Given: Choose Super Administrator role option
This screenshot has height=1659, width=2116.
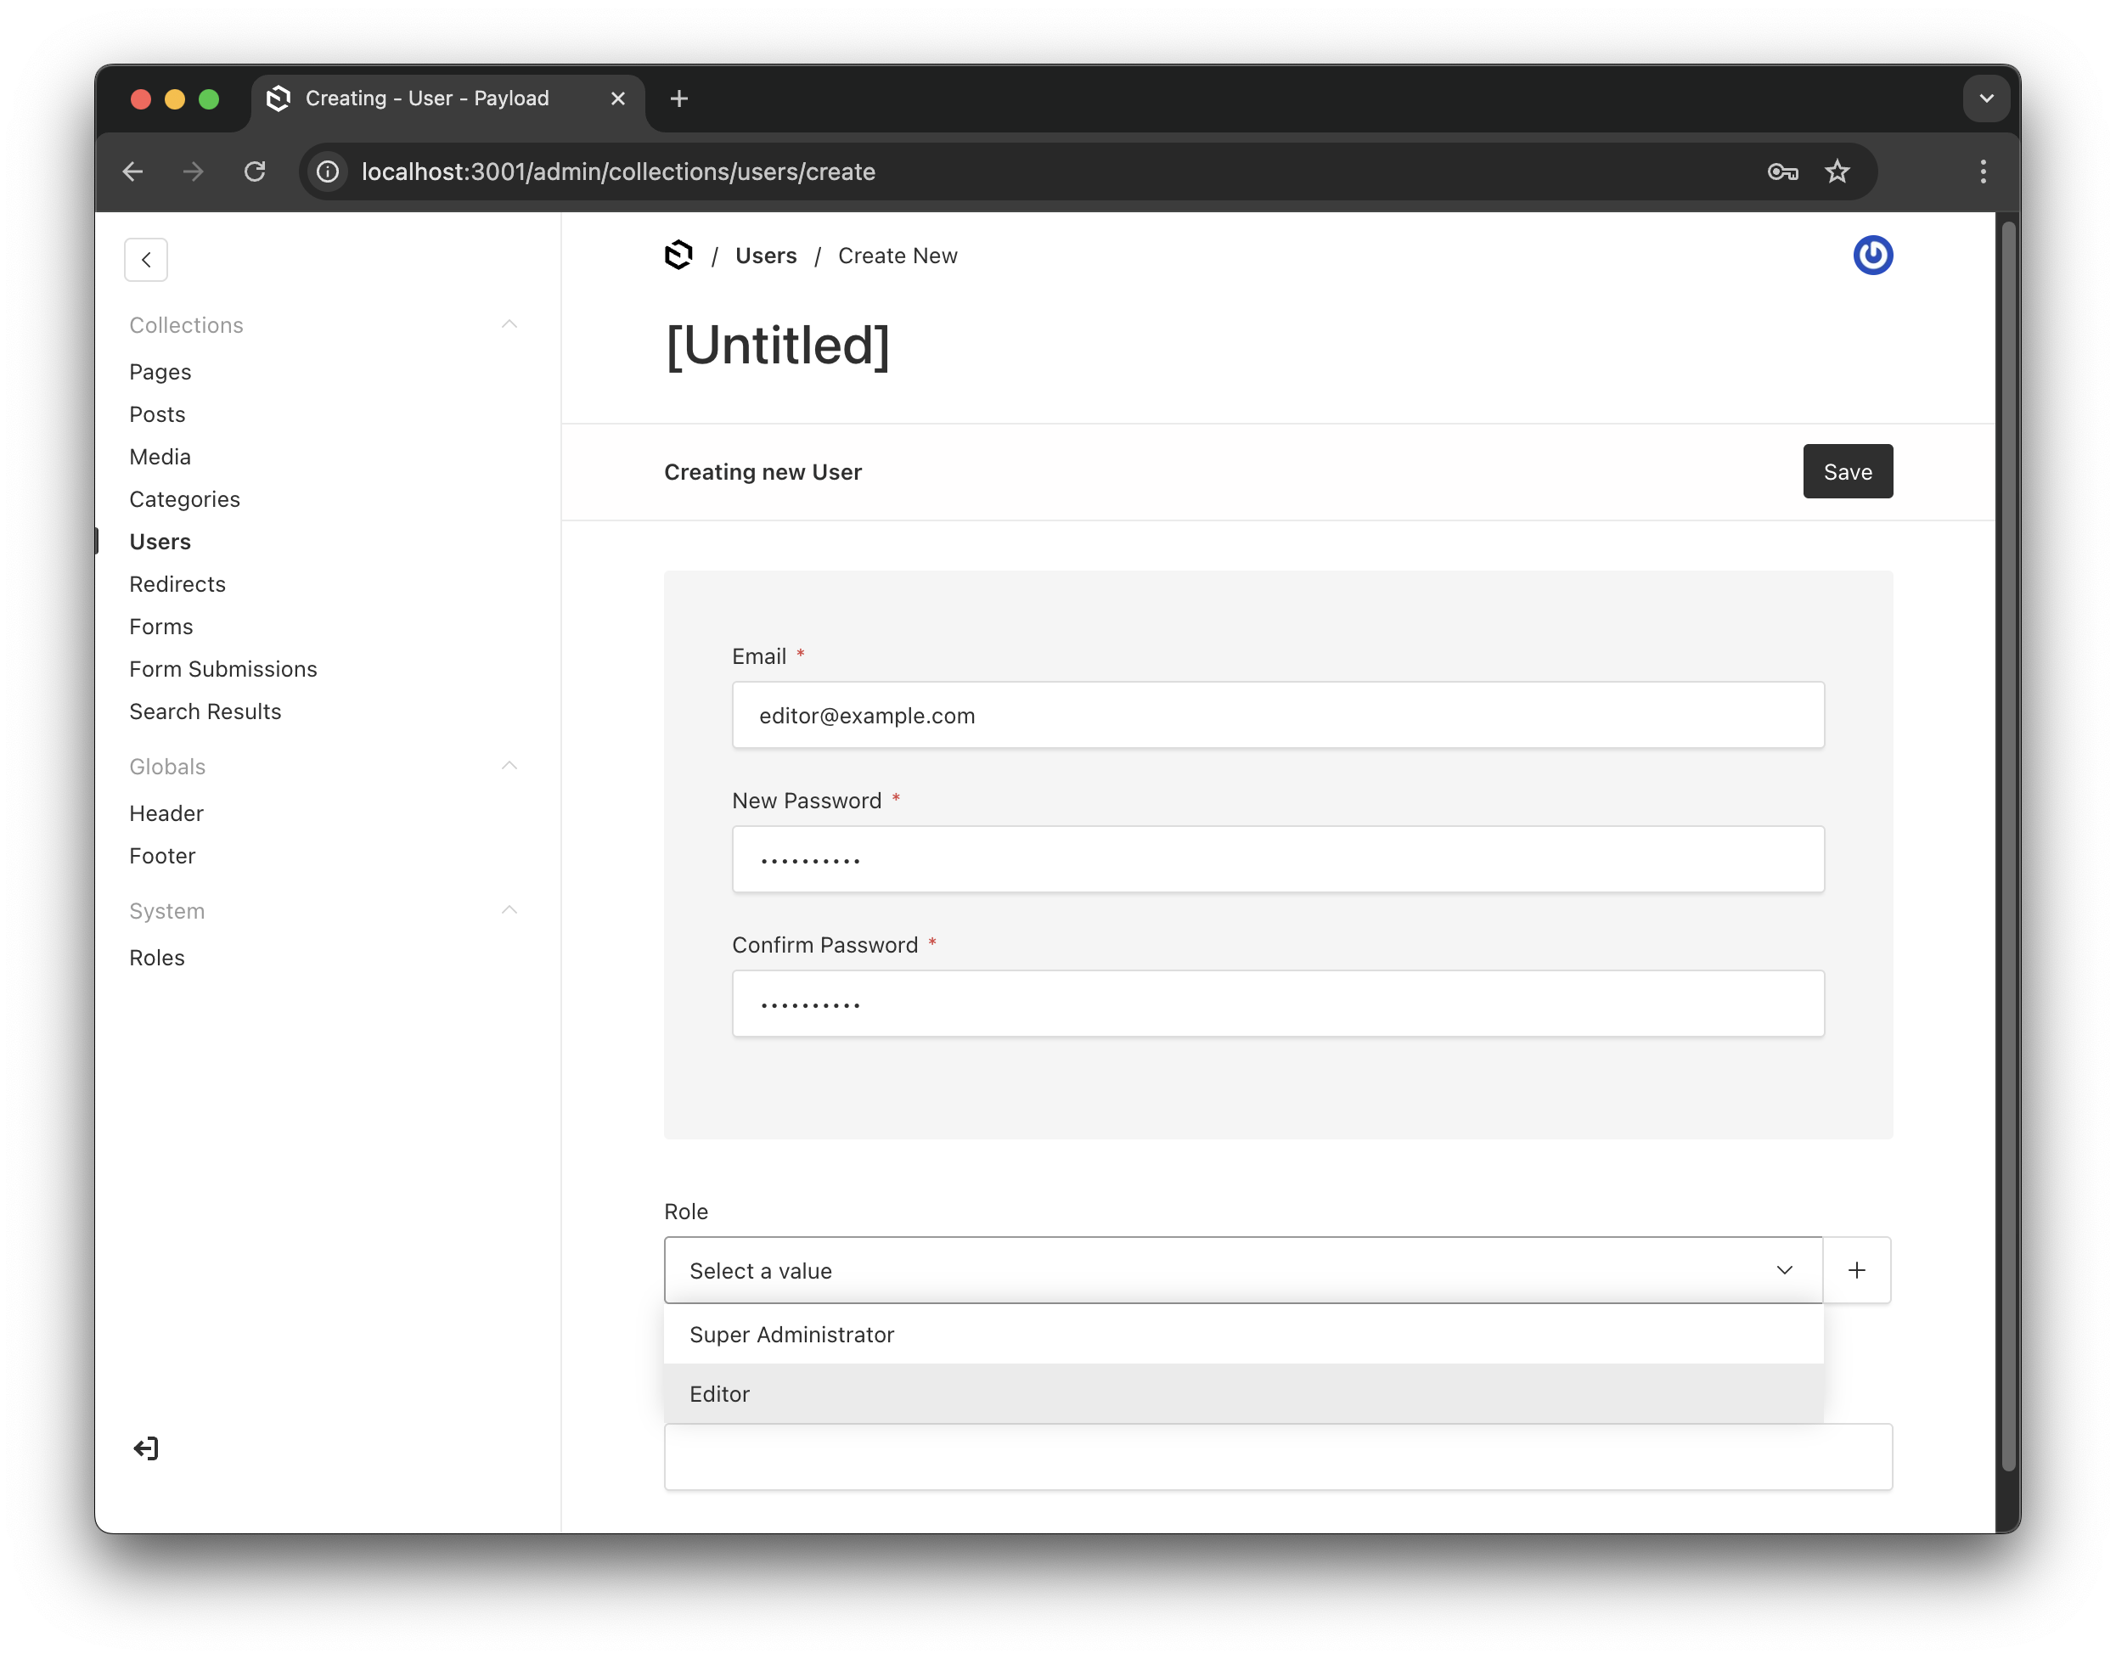Looking at the screenshot, I should click(791, 1334).
